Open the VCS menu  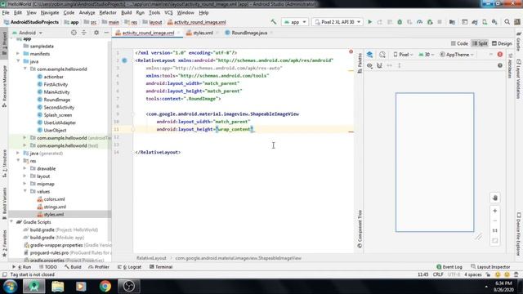[x=168, y=13]
